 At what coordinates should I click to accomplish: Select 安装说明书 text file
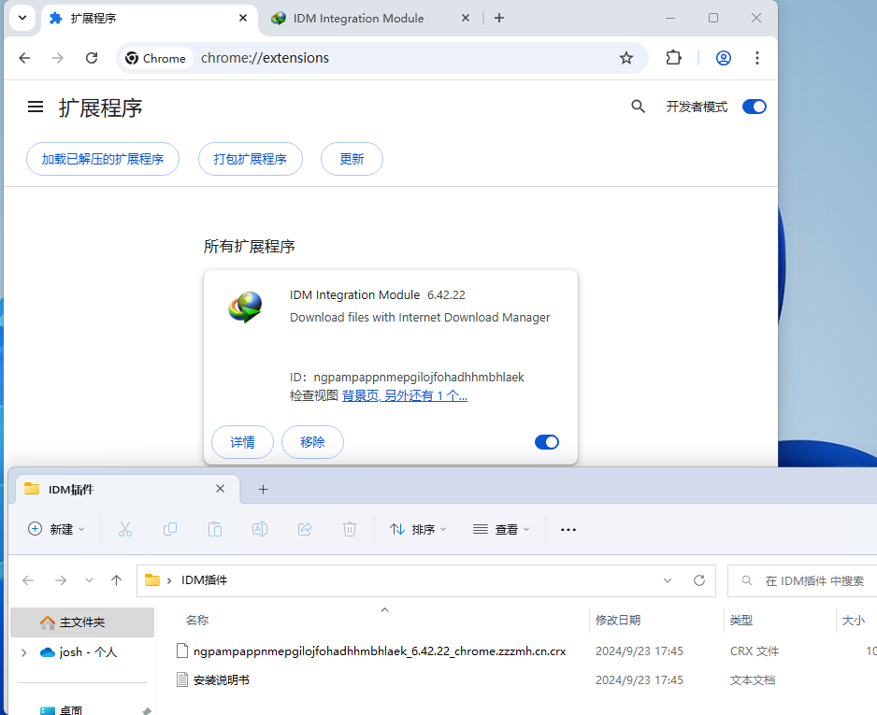coord(221,680)
